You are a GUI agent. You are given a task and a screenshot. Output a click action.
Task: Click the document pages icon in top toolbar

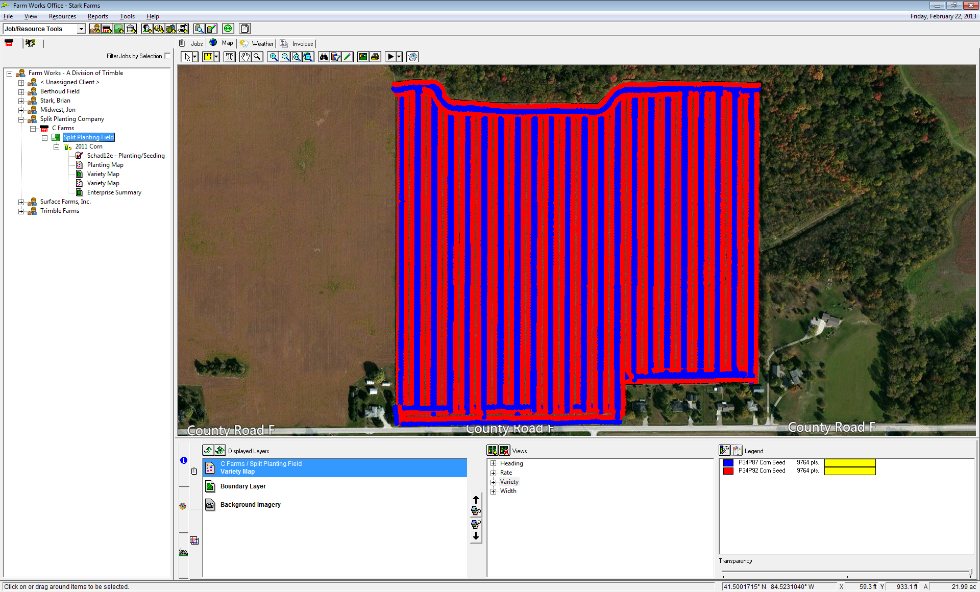coord(245,29)
